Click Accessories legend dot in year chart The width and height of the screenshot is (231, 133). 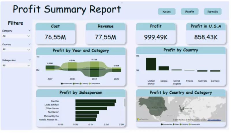[x=62, y=84]
